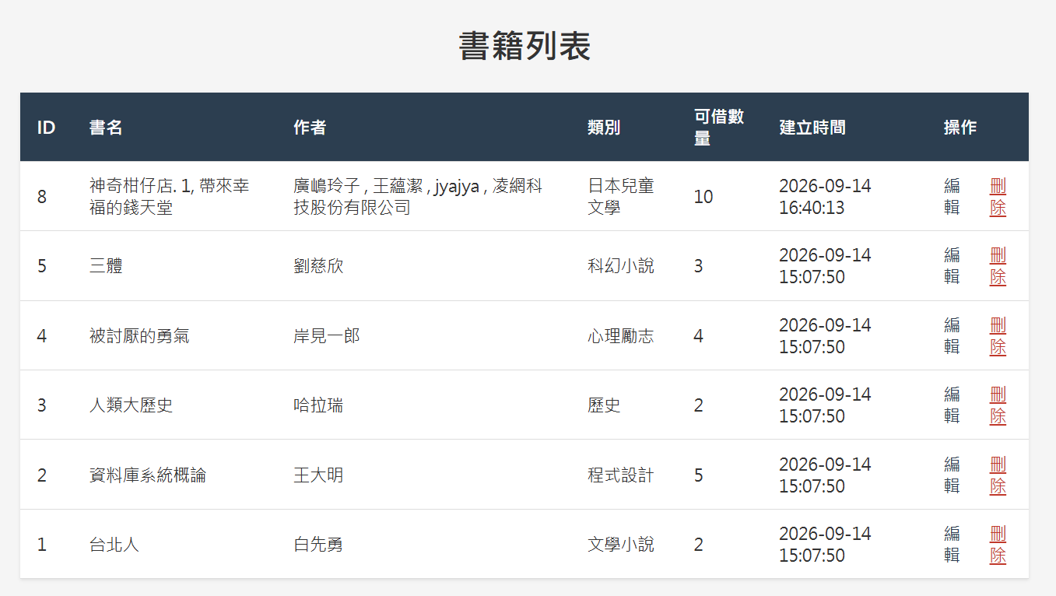Click 刪除 for the book 三體
This screenshot has width=1056, height=596.
(x=998, y=266)
